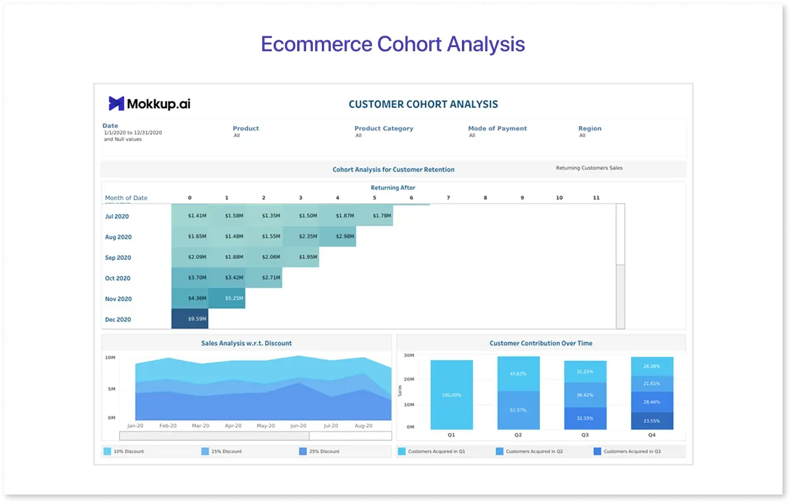Click the Q3 bar segment 36.42%
Screen dimensions: 791x503
click(585, 395)
